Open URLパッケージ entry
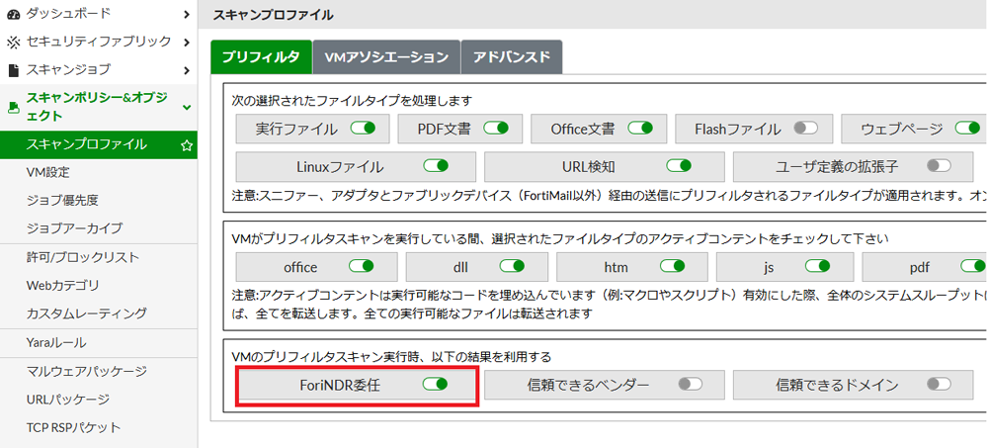 99,399
